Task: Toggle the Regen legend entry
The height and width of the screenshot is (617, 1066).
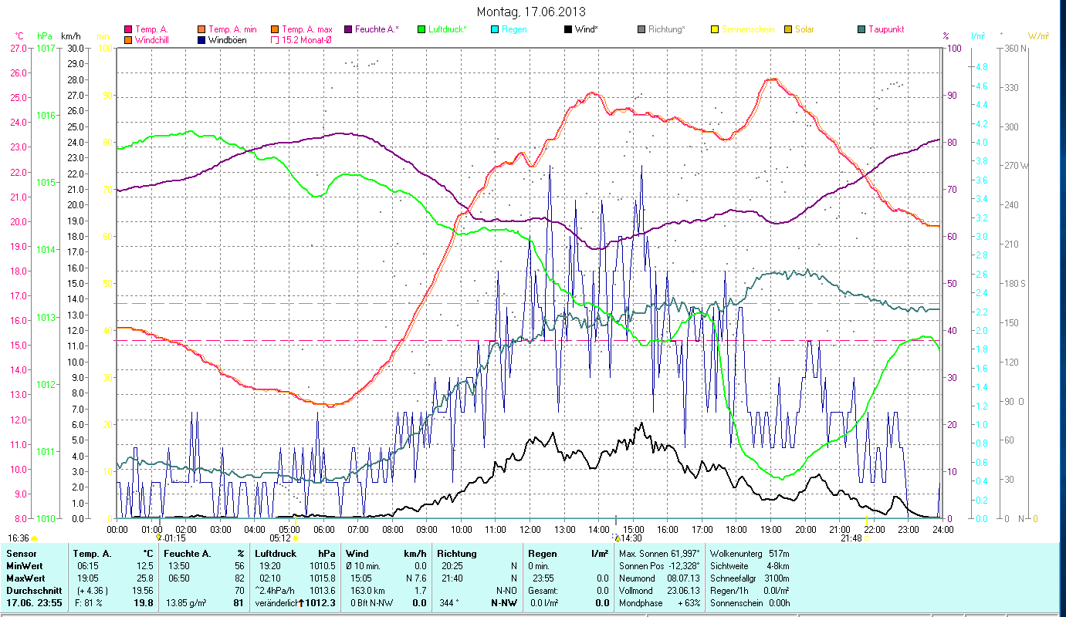Action: click(x=495, y=29)
